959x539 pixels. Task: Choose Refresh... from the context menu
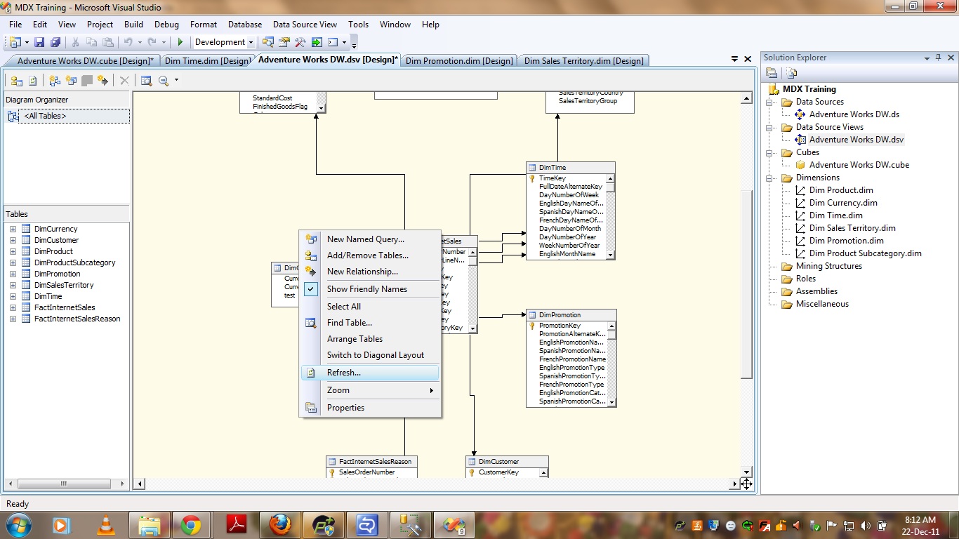click(344, 373)
